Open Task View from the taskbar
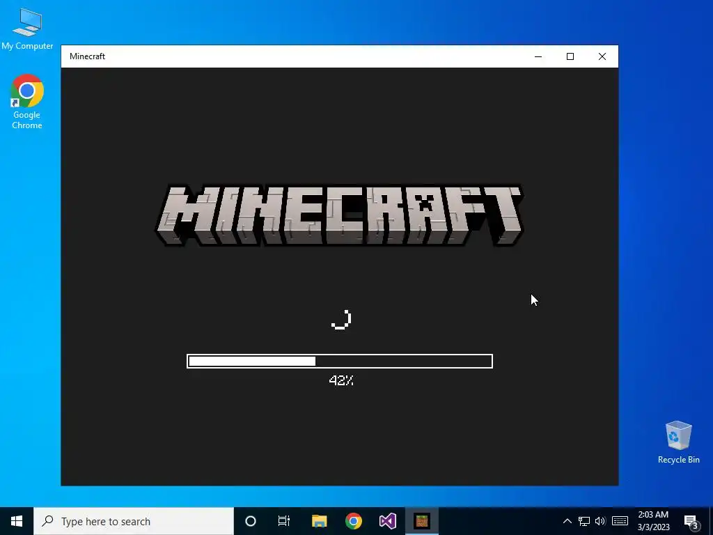Screen dimensions: 713x535 pos(284,521)
